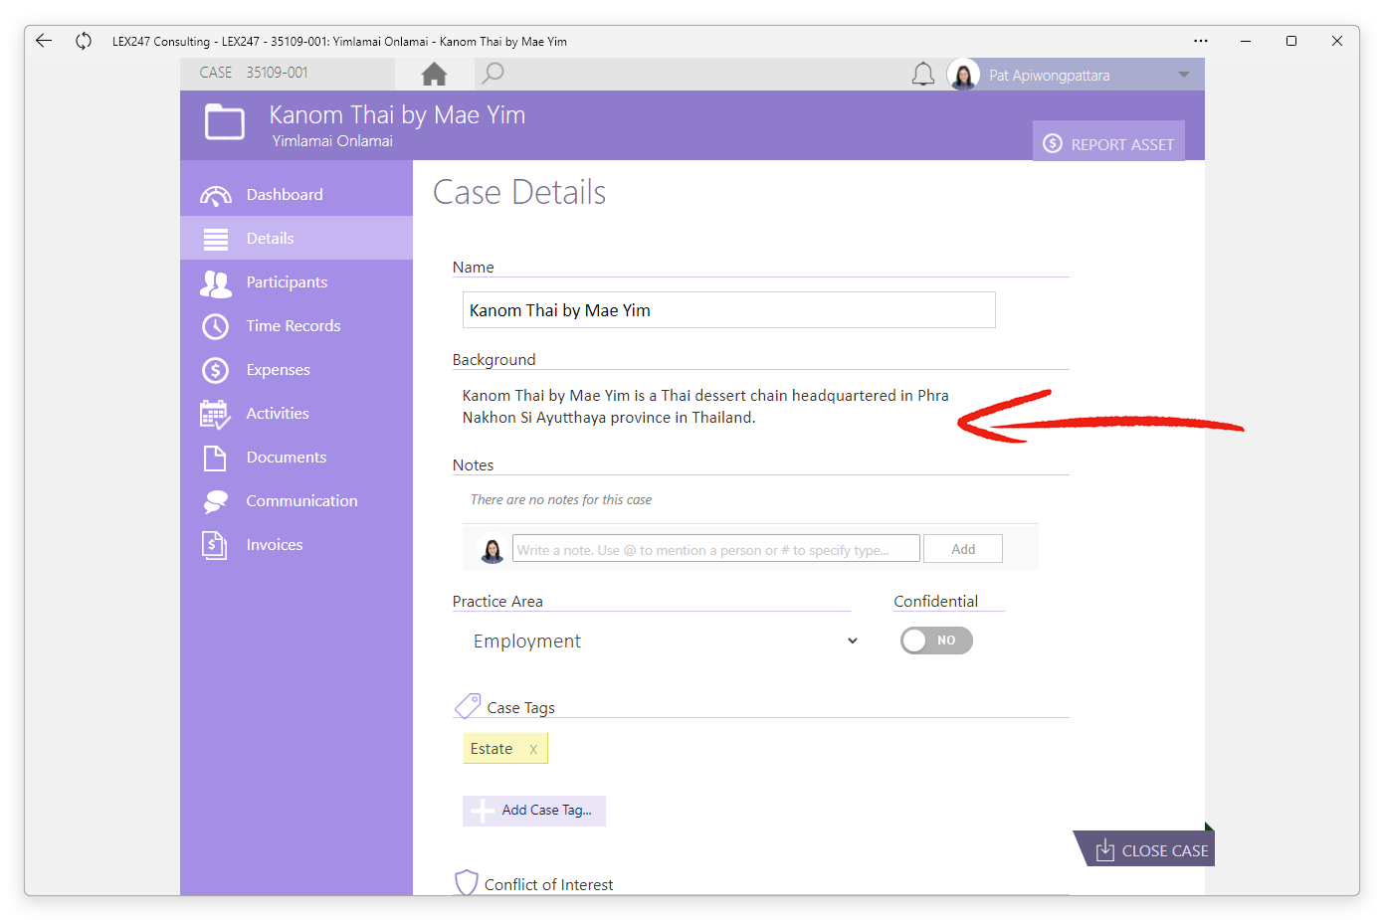Click the Background description text

(705, 406)
